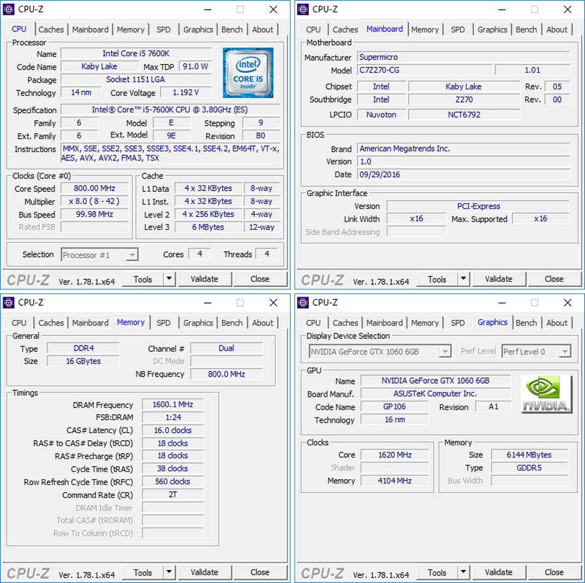Click the Core Speed value 800.00 MHz
The width and height of the screenshot is (585, 583).
coord(94,188)
